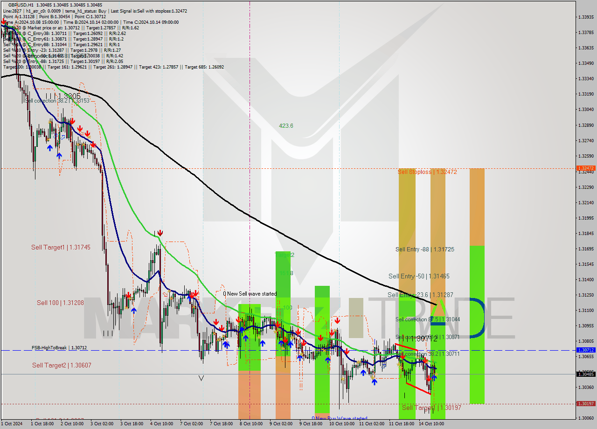Click the '1 Oct 2024' date on time axis
The image size is (597, 429).
[12, 424]
